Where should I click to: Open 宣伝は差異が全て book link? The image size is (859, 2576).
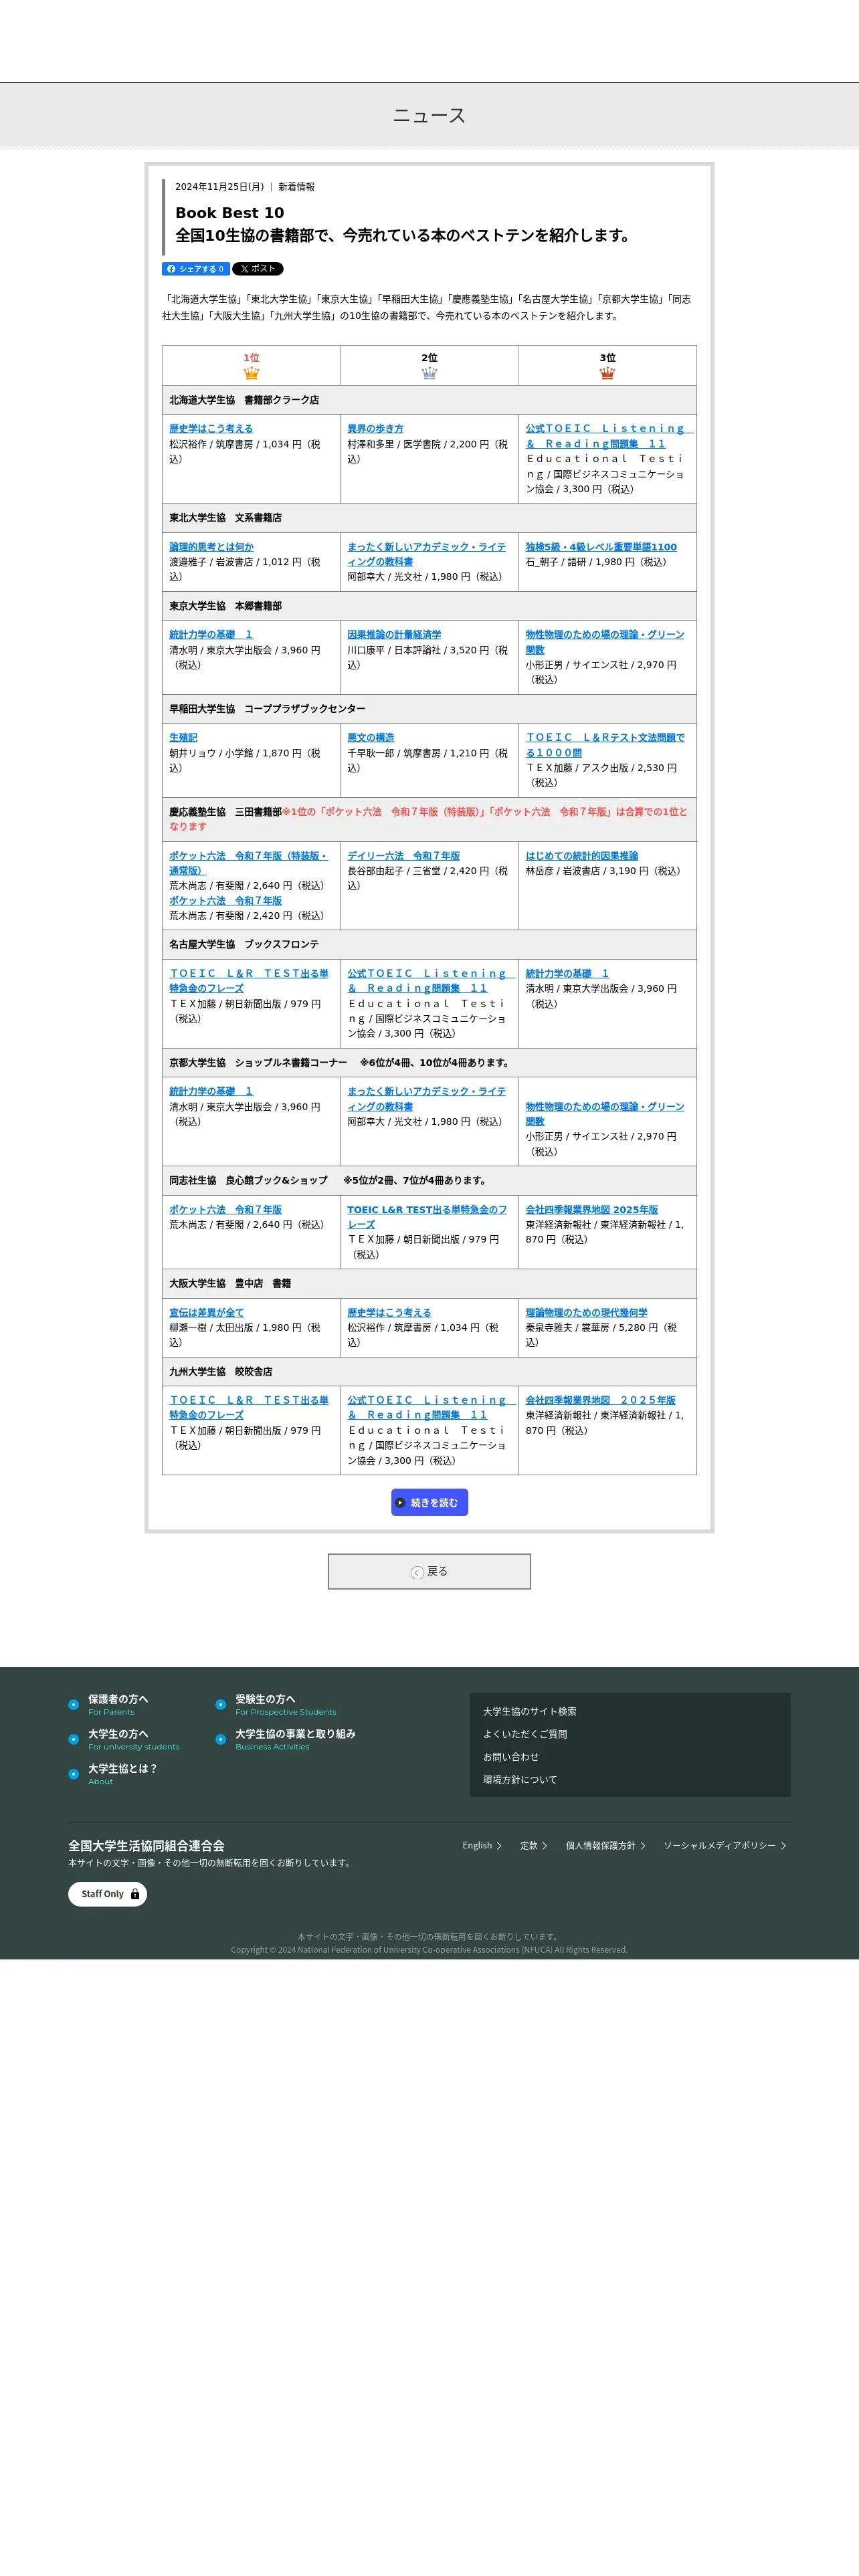(x=206, y=1313)
